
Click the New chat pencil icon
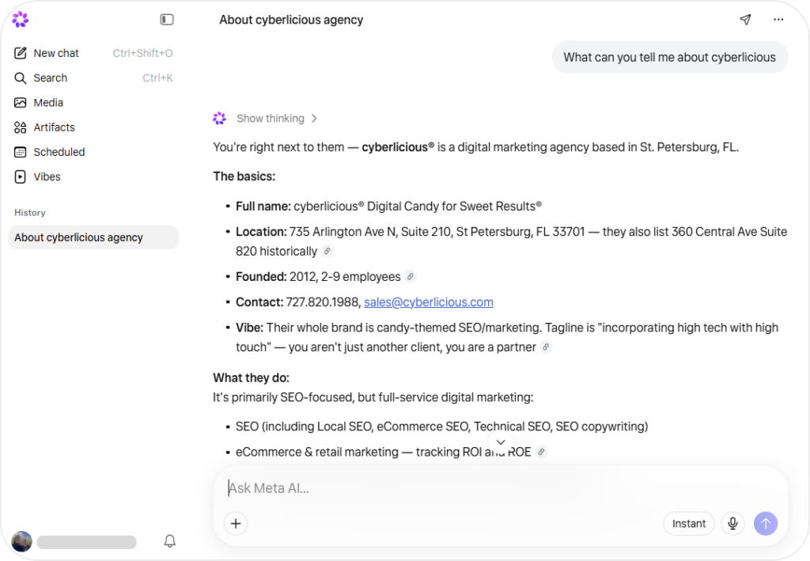pyautogui.click(x=20, y=53)
